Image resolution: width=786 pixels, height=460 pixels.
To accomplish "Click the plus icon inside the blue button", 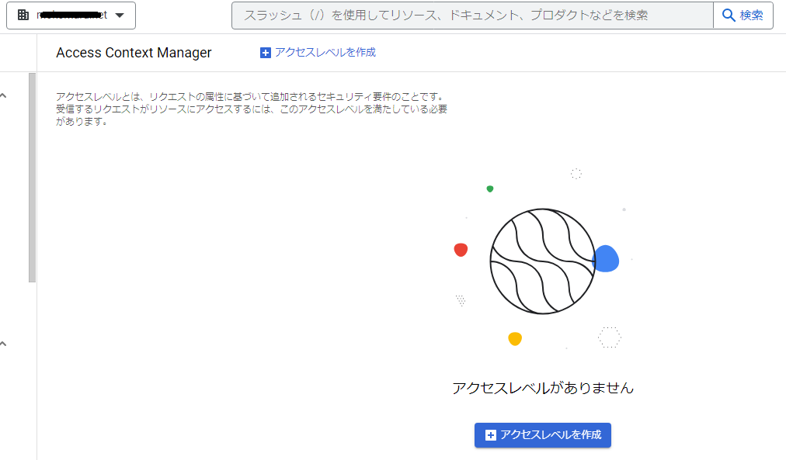I will click(x=491, y=435).
